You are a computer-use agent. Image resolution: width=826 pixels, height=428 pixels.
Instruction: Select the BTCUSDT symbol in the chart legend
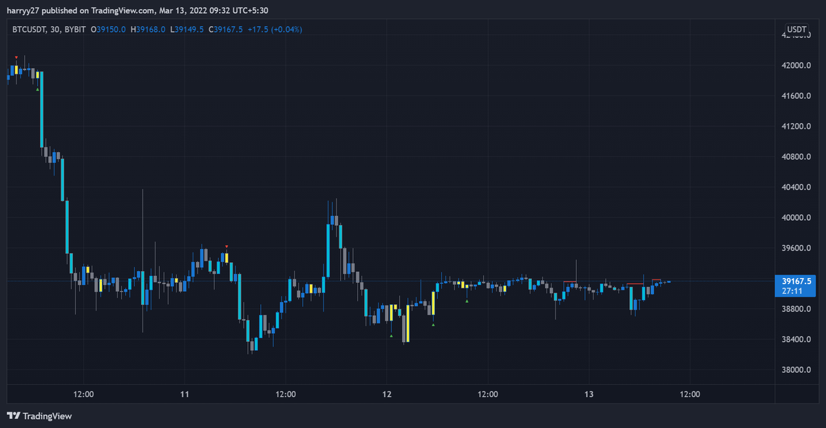pyautogui.click(x=30, y=30)
